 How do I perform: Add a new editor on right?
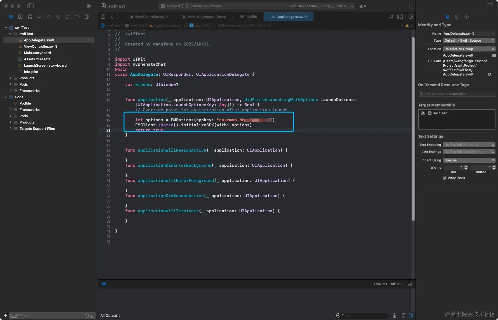410,17
